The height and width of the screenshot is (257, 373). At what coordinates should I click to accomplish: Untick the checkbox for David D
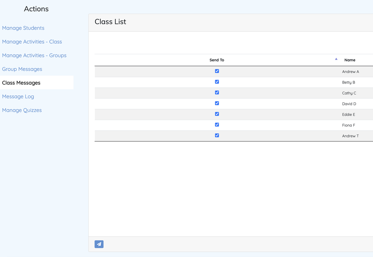click(217, 103)
